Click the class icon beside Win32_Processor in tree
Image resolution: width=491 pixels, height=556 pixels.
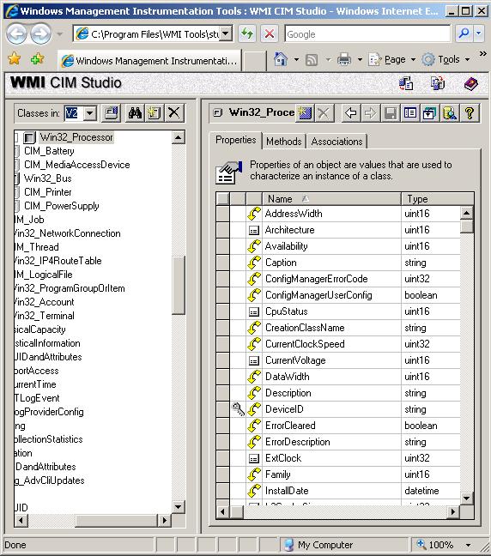(x=29, y=137)
